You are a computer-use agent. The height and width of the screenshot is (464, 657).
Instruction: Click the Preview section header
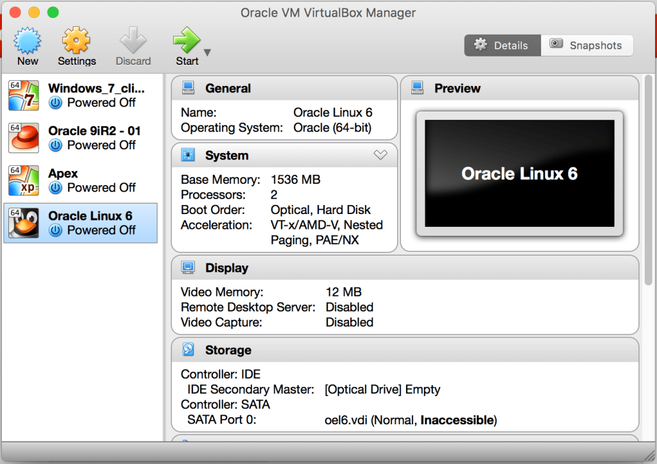coord(520,88)
